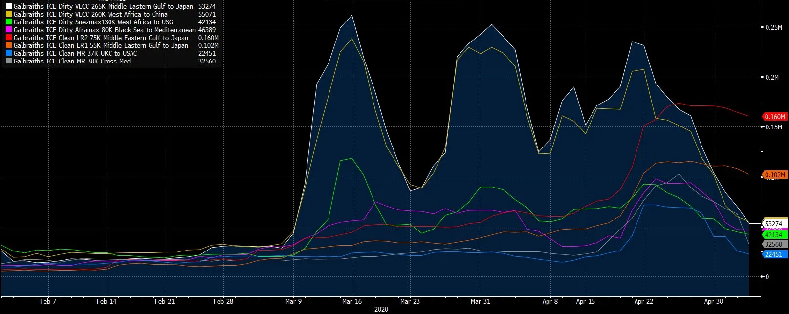Click the green Suezmax 130K legend swatch
Screen dimensions: 789x314
[8, 22]
